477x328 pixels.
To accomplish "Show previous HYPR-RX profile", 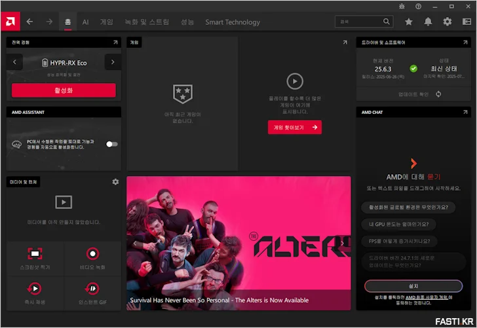I will click(14, 62).
